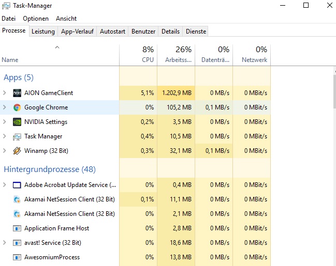This screenshot has height=266, width=336.
Task: Click the 10,5 MB Task Manager memory
Action: pos(181,136)
